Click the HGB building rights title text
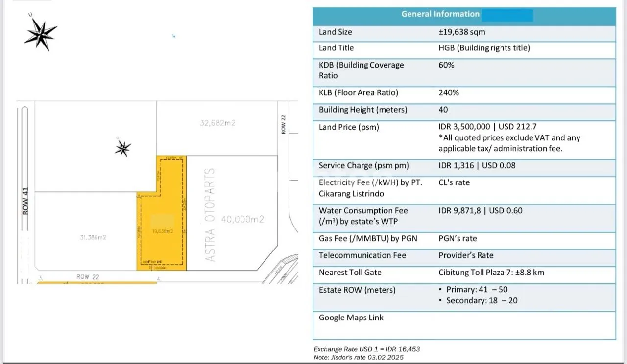This screenshot has height=364, width=627. tap(484, 48)
